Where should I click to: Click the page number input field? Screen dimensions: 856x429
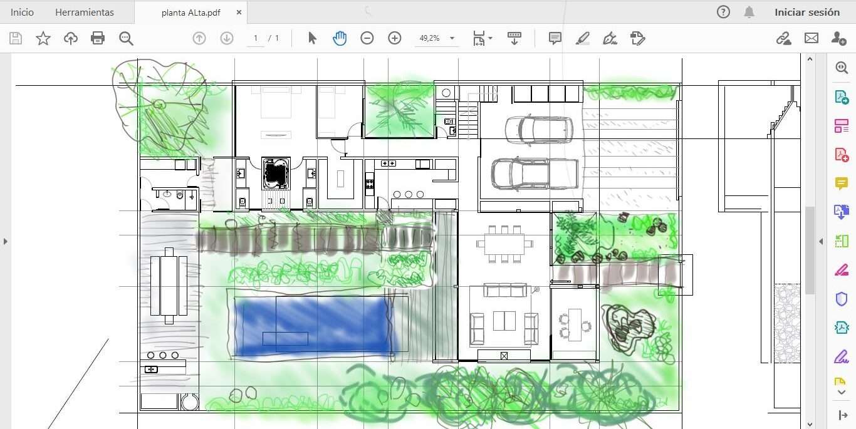255,38
